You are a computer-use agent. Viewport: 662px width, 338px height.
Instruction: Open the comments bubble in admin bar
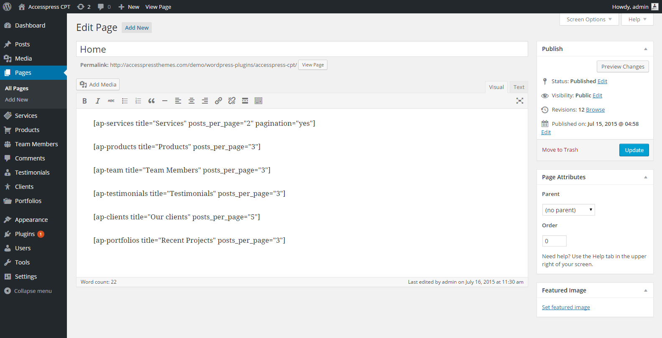coord(104,7)
